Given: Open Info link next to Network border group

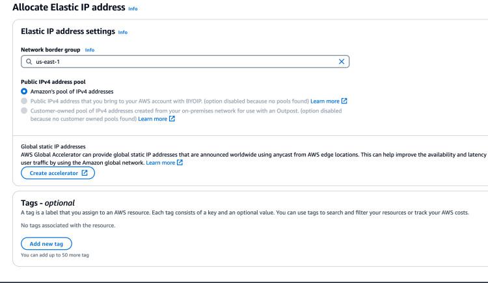Looking at the screenshot, I should pos(90,49).
